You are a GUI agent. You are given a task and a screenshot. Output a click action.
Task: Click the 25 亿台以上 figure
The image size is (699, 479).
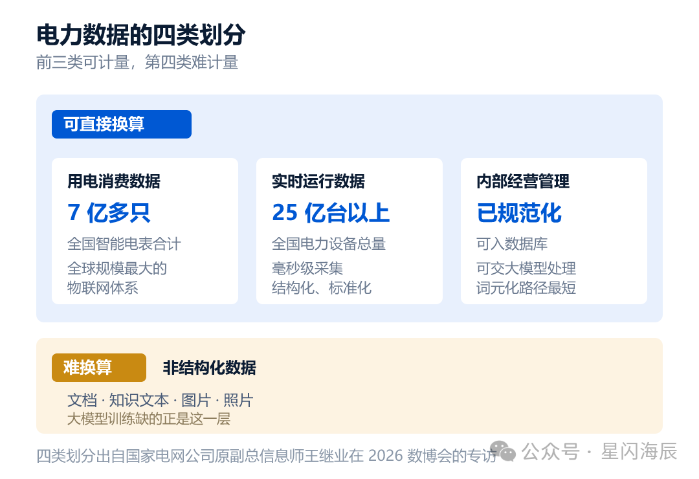331,213
